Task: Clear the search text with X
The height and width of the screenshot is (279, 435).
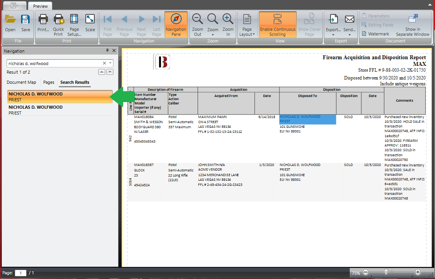Action: [x=104, y=63]
